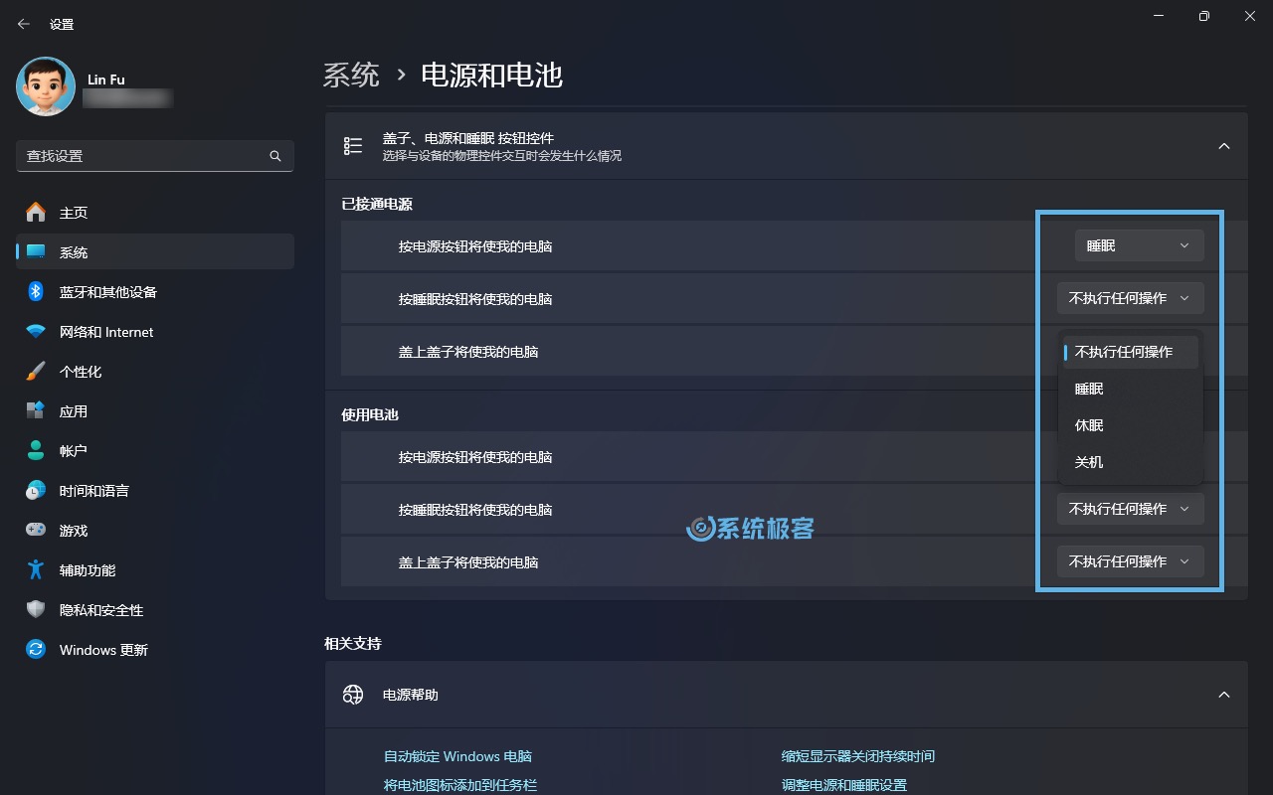Click plugged-in 盖上盖子将使我的电脑 label
The width and height of the screenshot is (1273, 795).
[x=468, y=352]
